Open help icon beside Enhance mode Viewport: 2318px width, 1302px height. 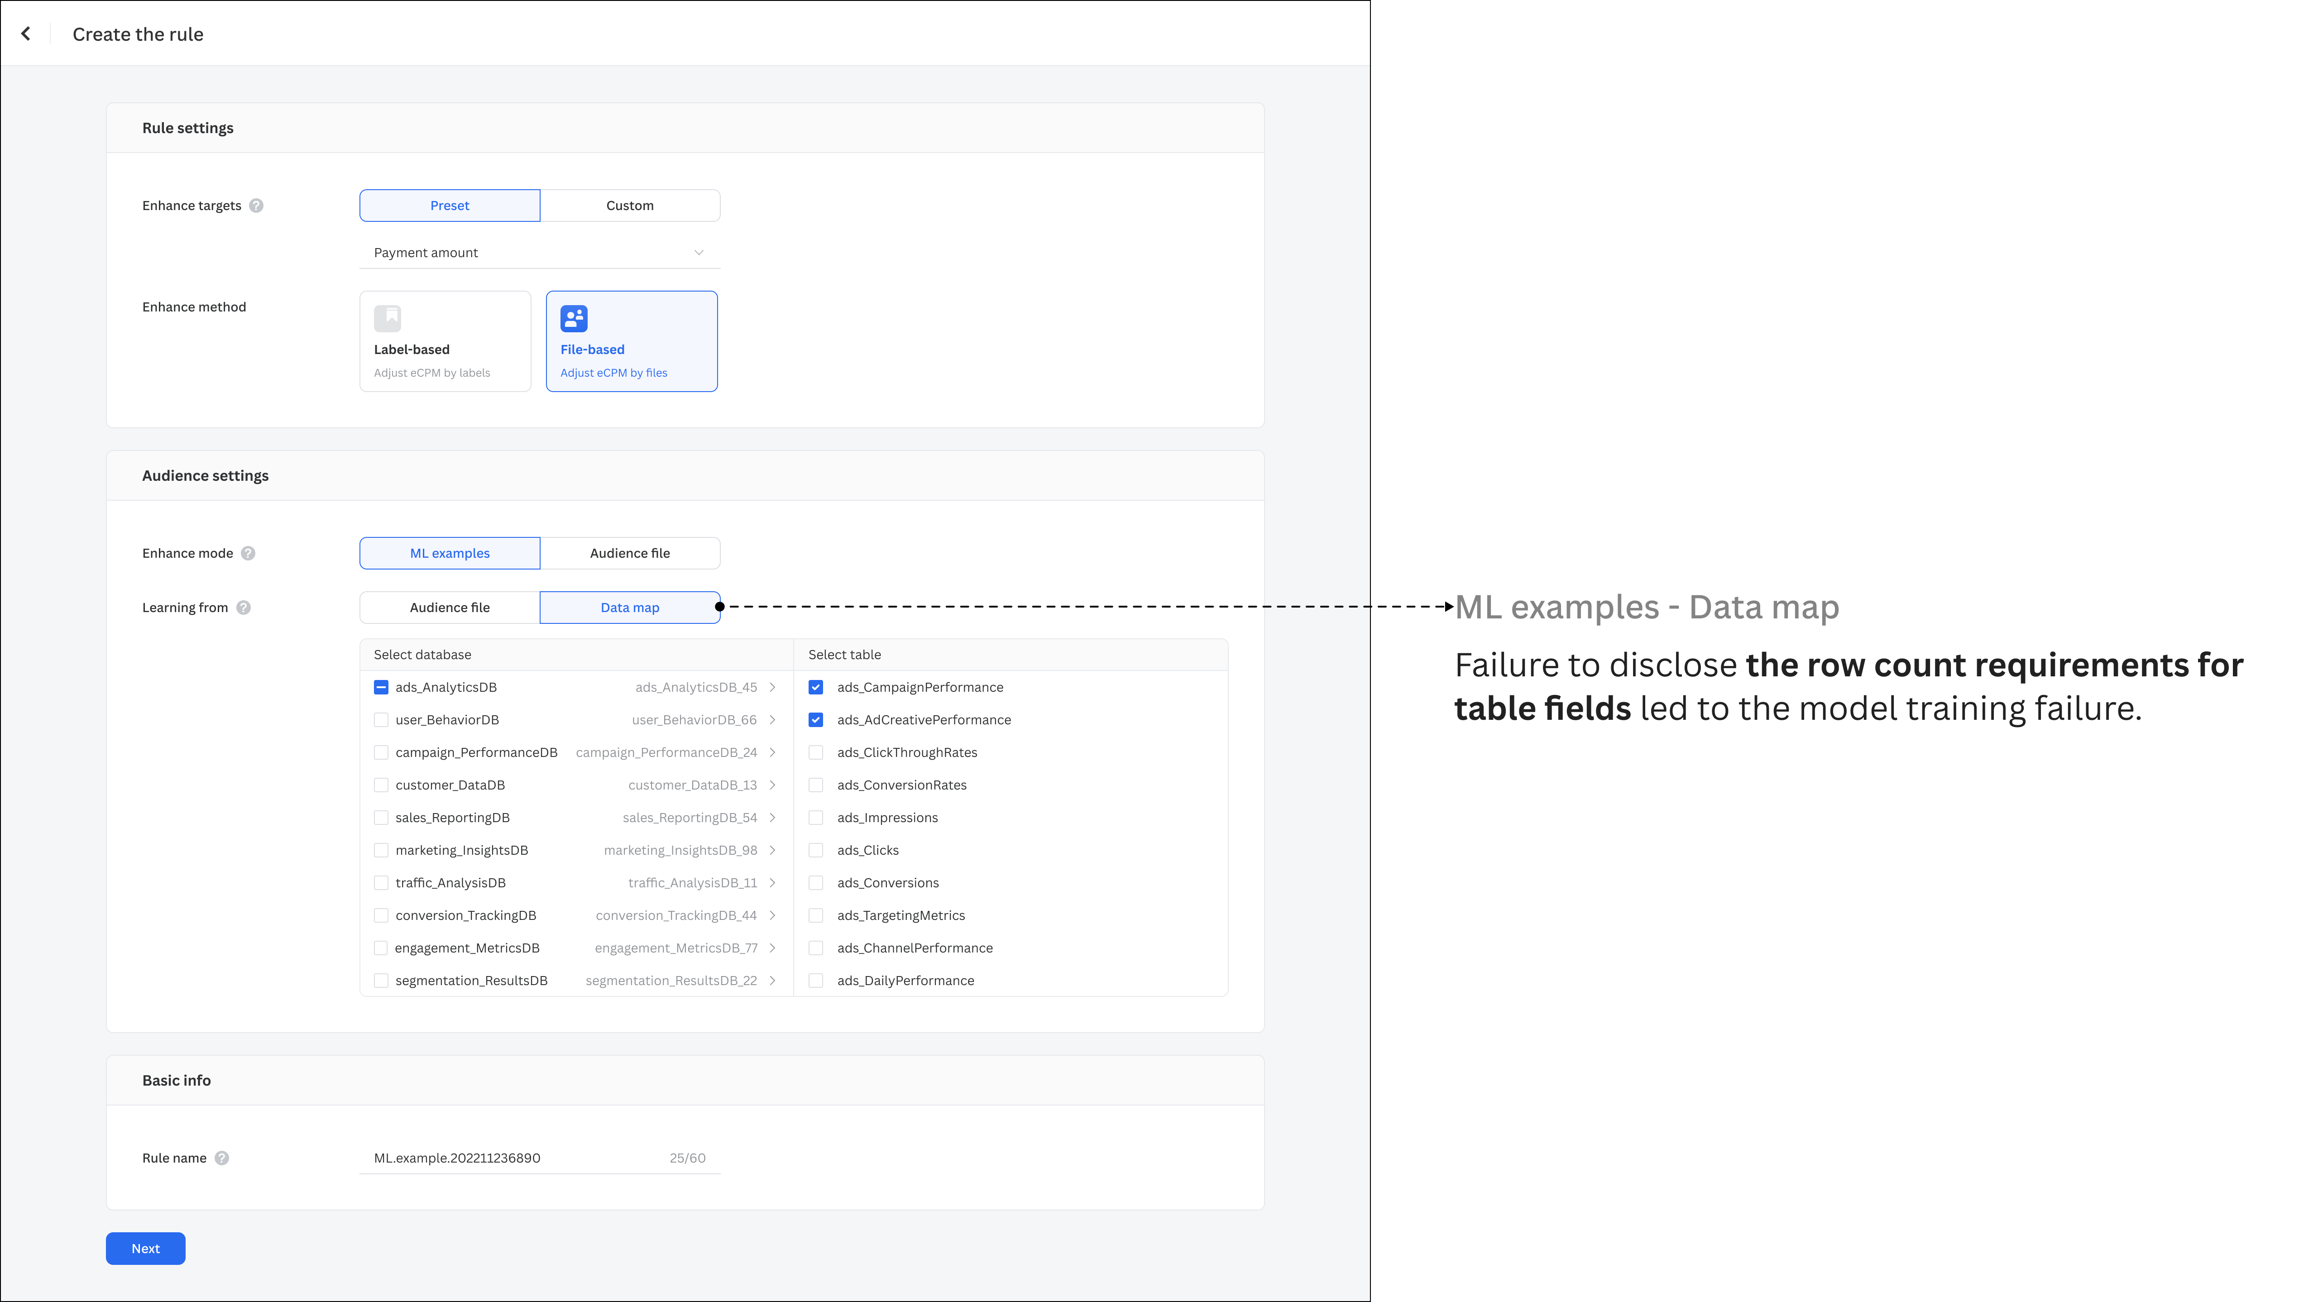(249, 553)
